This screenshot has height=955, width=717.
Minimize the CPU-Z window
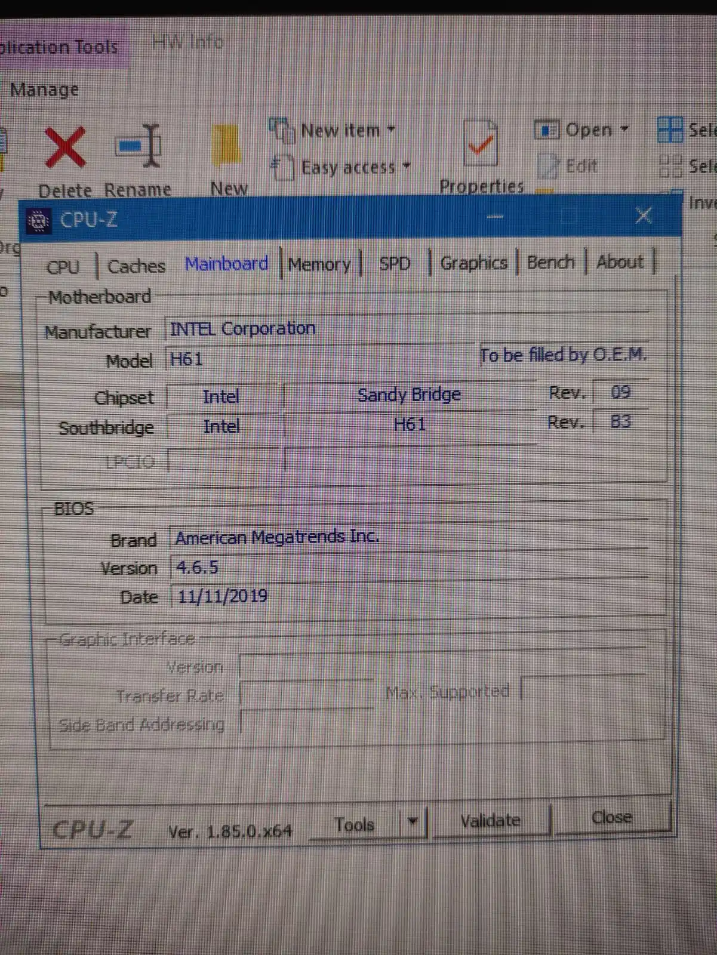pyautogui.click(x=496, y=216)
